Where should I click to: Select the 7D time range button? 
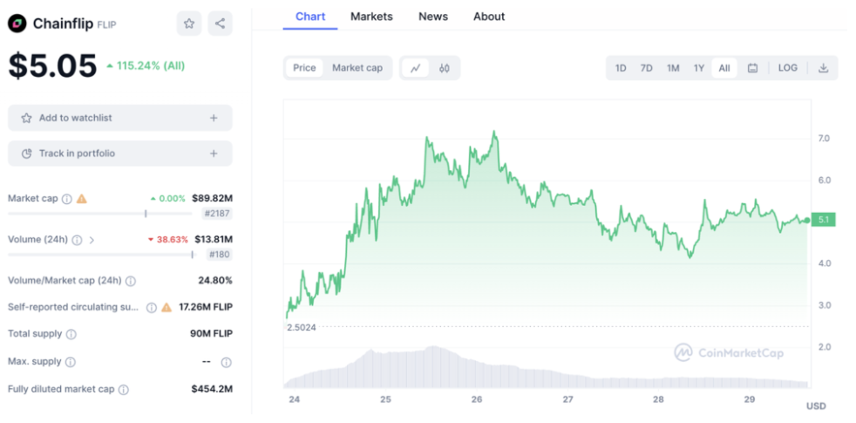pos(646,68)
